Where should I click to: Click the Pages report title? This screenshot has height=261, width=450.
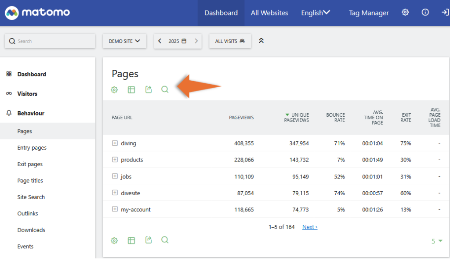point(125,74)
